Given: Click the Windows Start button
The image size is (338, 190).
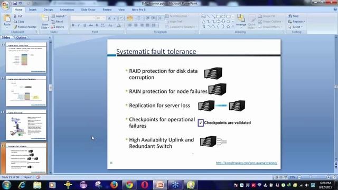Looking at the screenshot, I should click(x=6, y=185).
